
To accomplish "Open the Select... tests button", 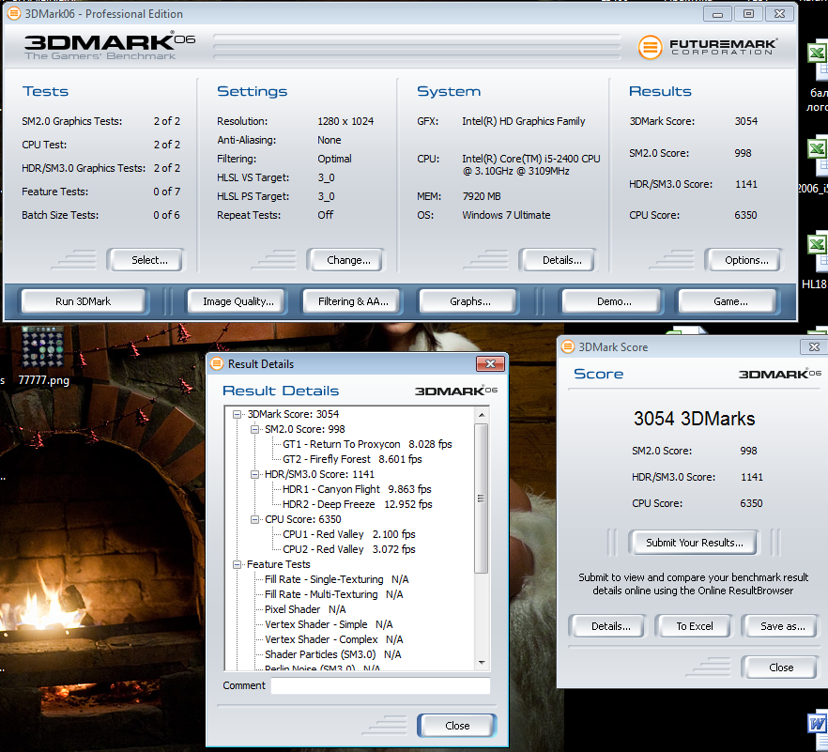I will pos(146,260).
